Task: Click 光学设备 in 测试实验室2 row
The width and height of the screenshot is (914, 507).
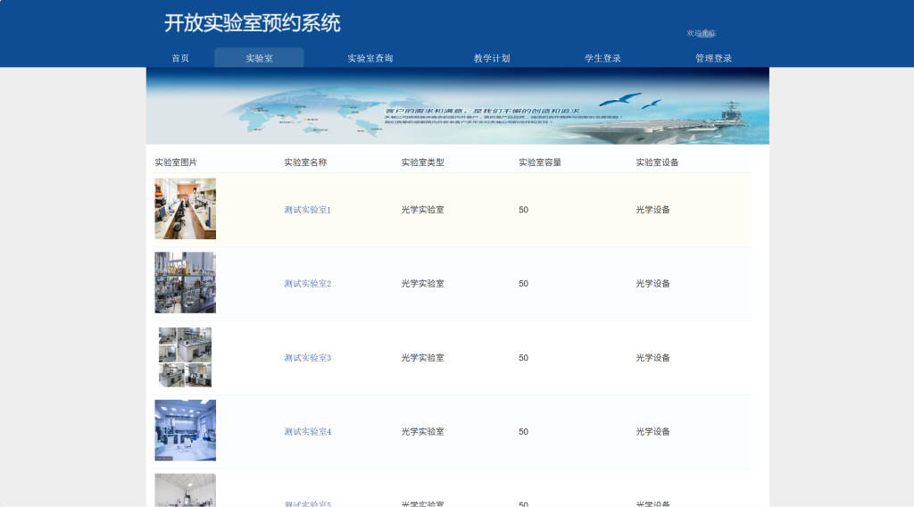Action: (x=652, y=284)
